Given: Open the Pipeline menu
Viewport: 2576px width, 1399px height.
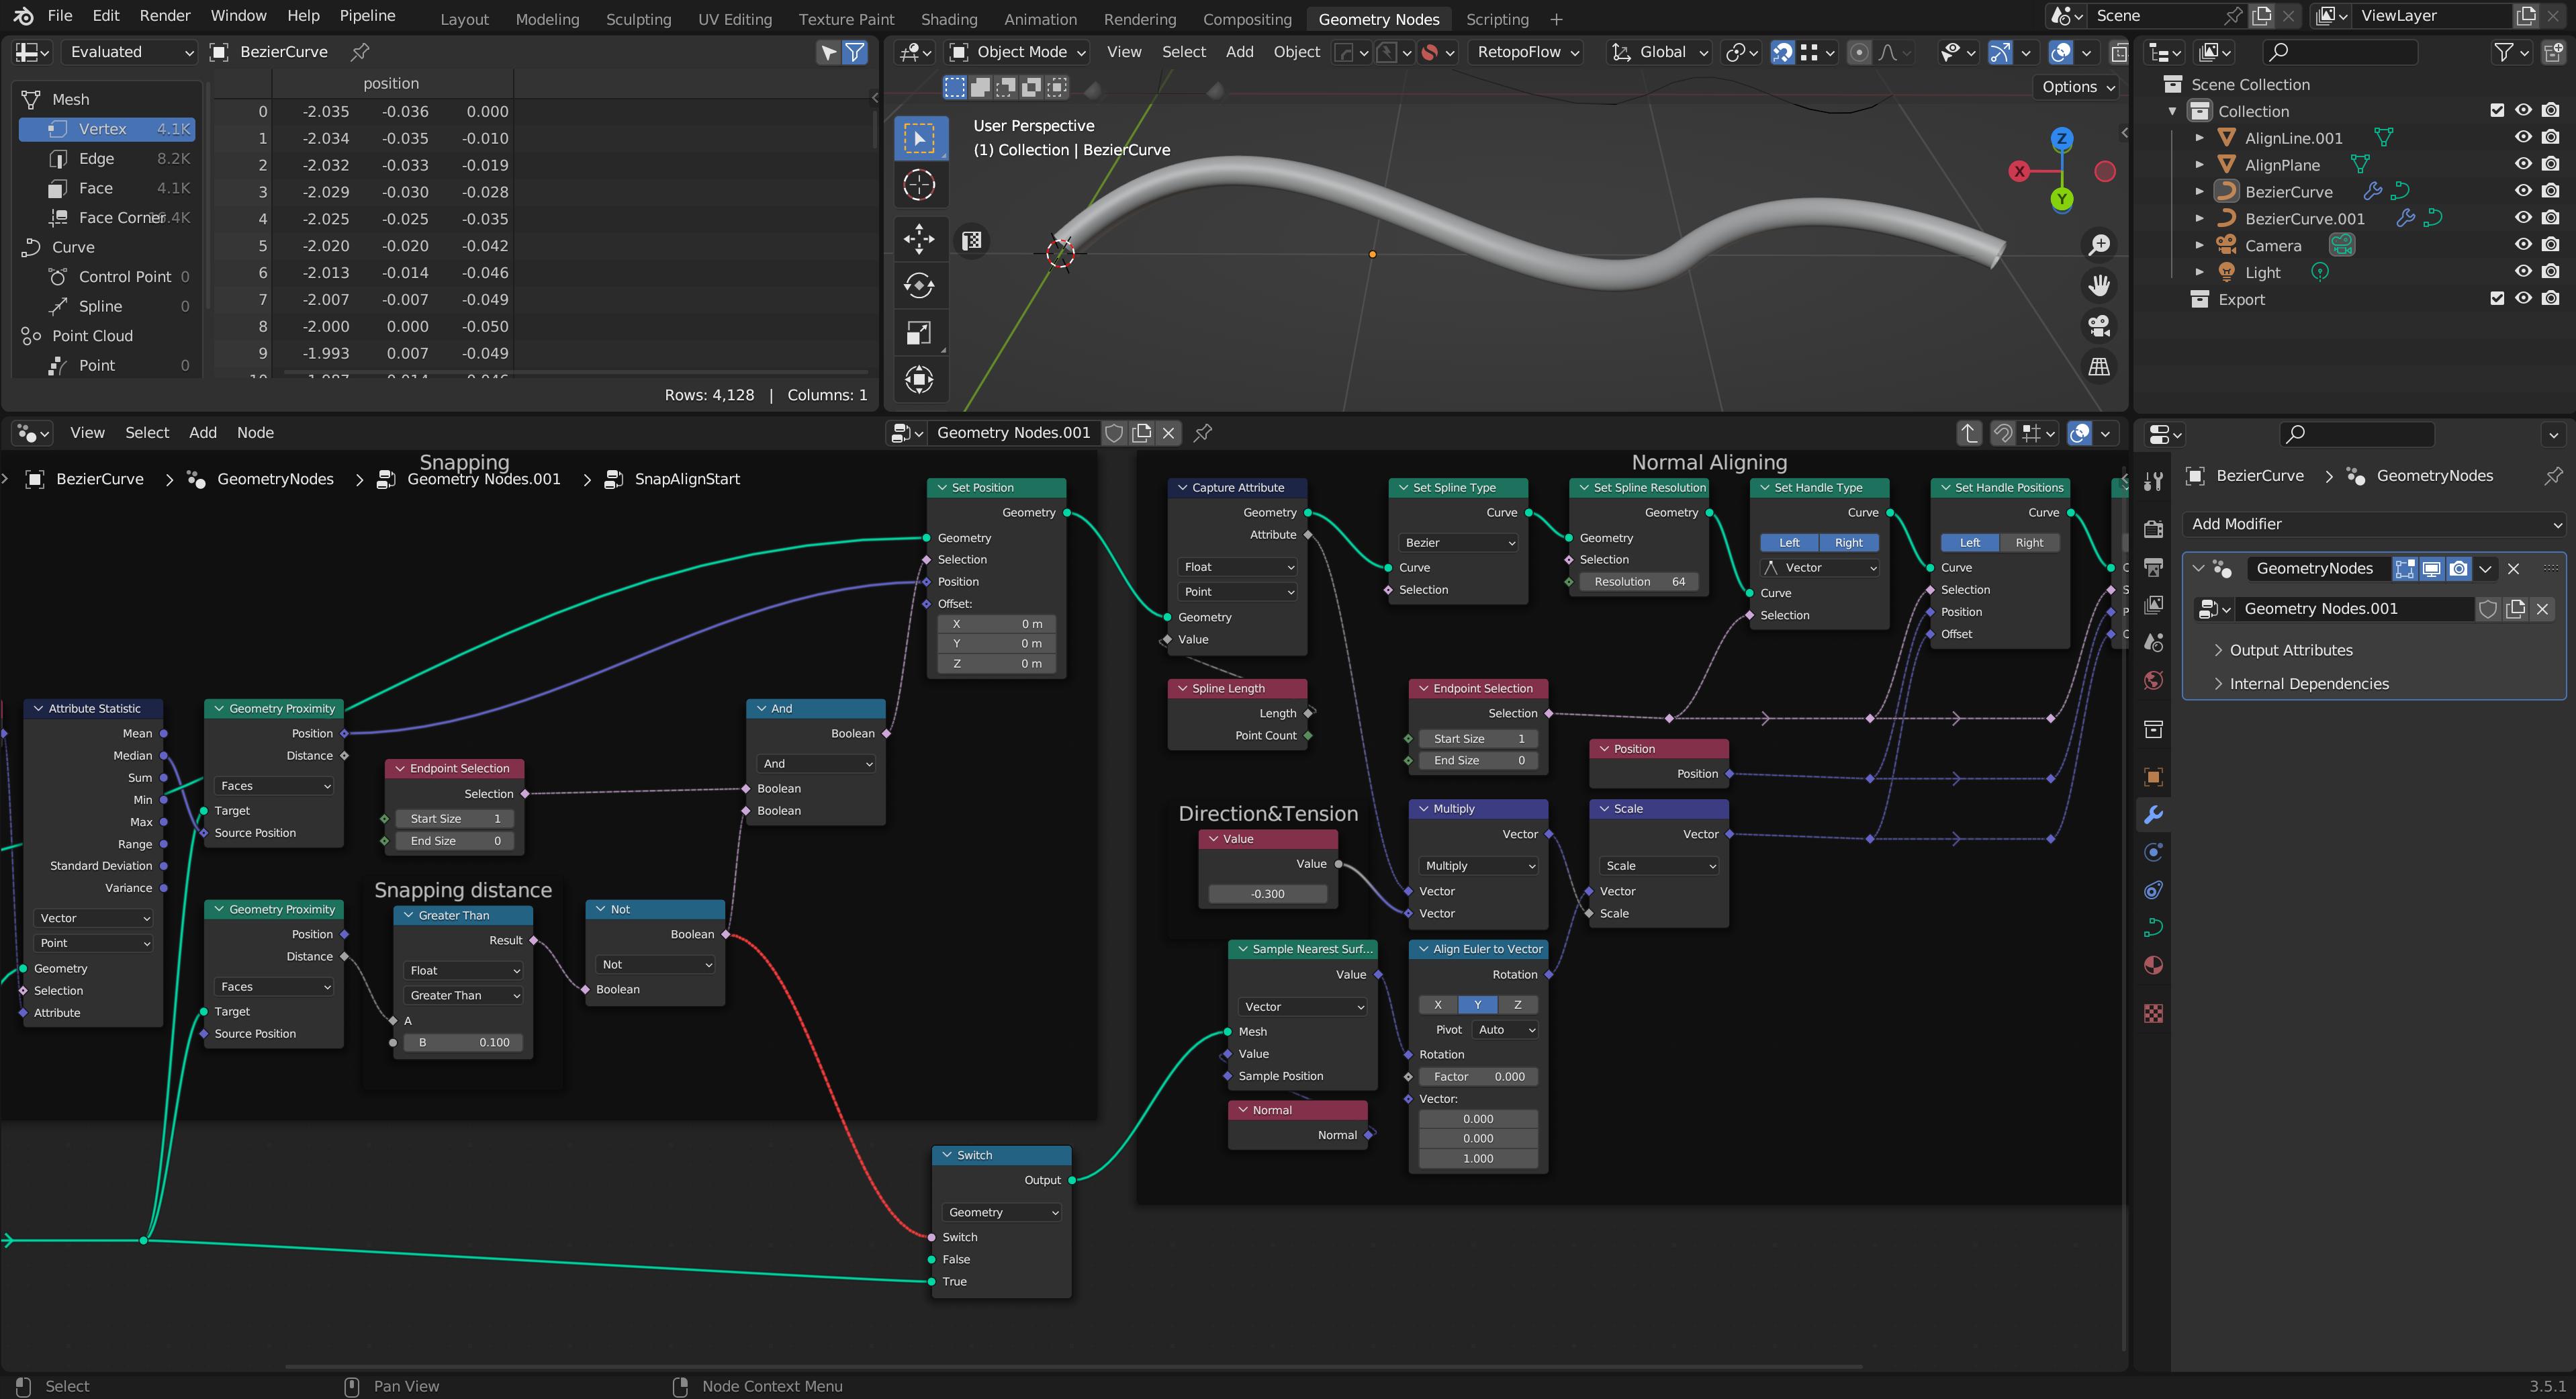Looking at the screenshot, I should tap(367, 16).
